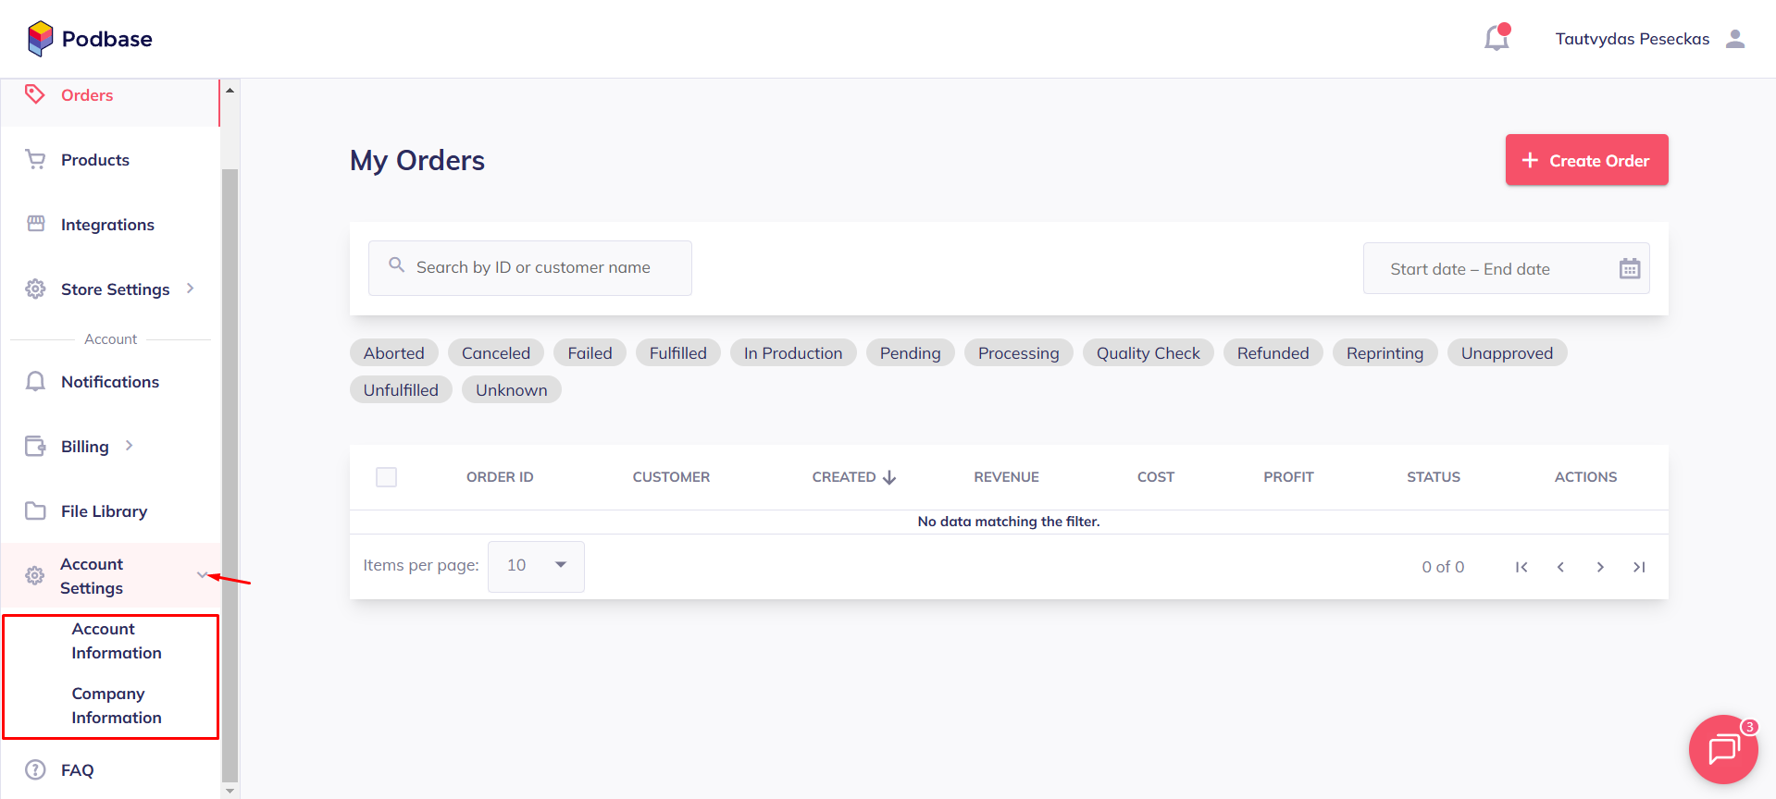Open the user profile avatar icon

(1735, 39)
